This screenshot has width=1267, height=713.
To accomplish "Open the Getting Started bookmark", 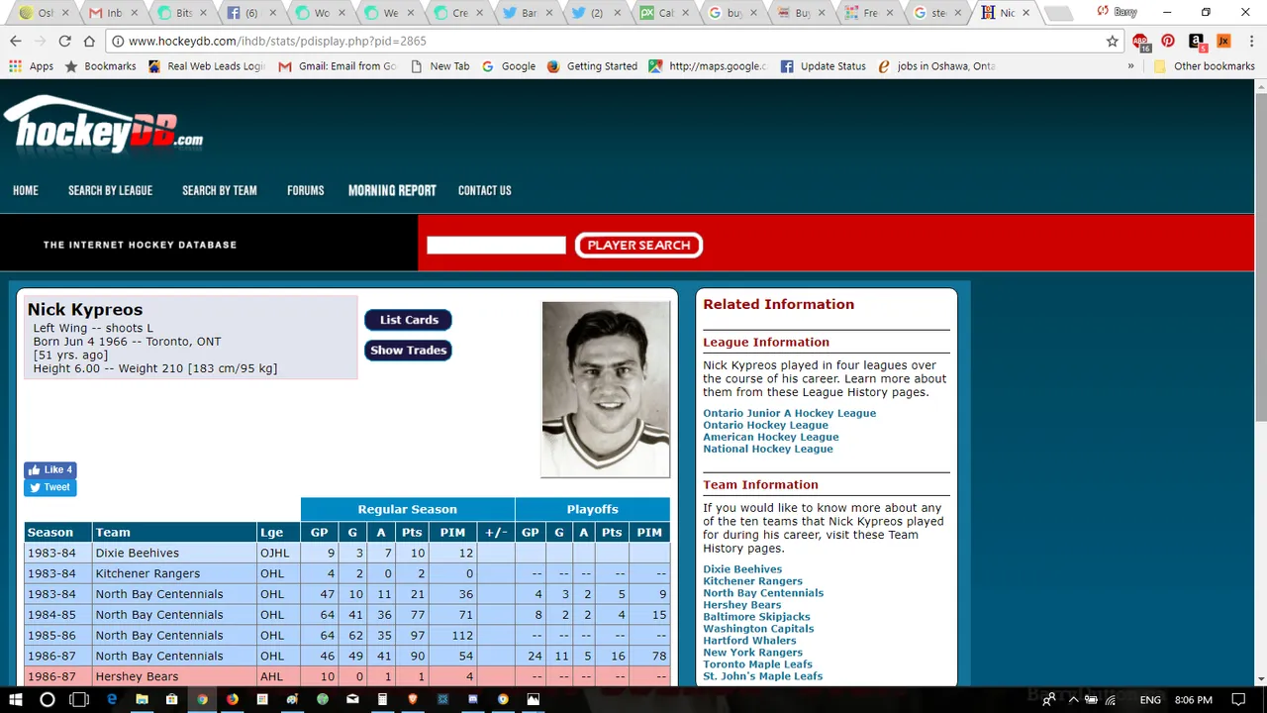I will click(591, 66).
